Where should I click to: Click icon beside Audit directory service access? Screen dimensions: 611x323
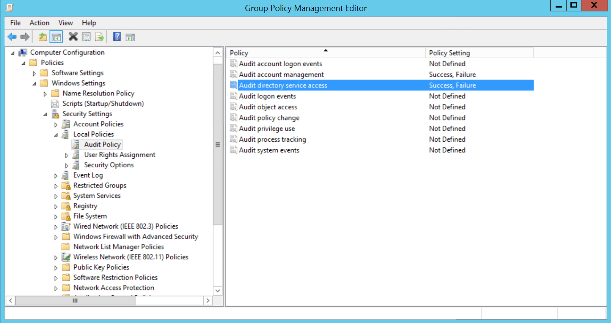(234, 85)
